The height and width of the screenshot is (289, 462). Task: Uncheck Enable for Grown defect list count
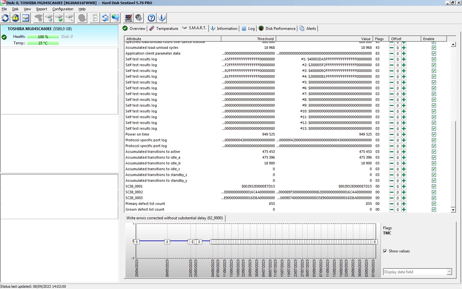434,210
